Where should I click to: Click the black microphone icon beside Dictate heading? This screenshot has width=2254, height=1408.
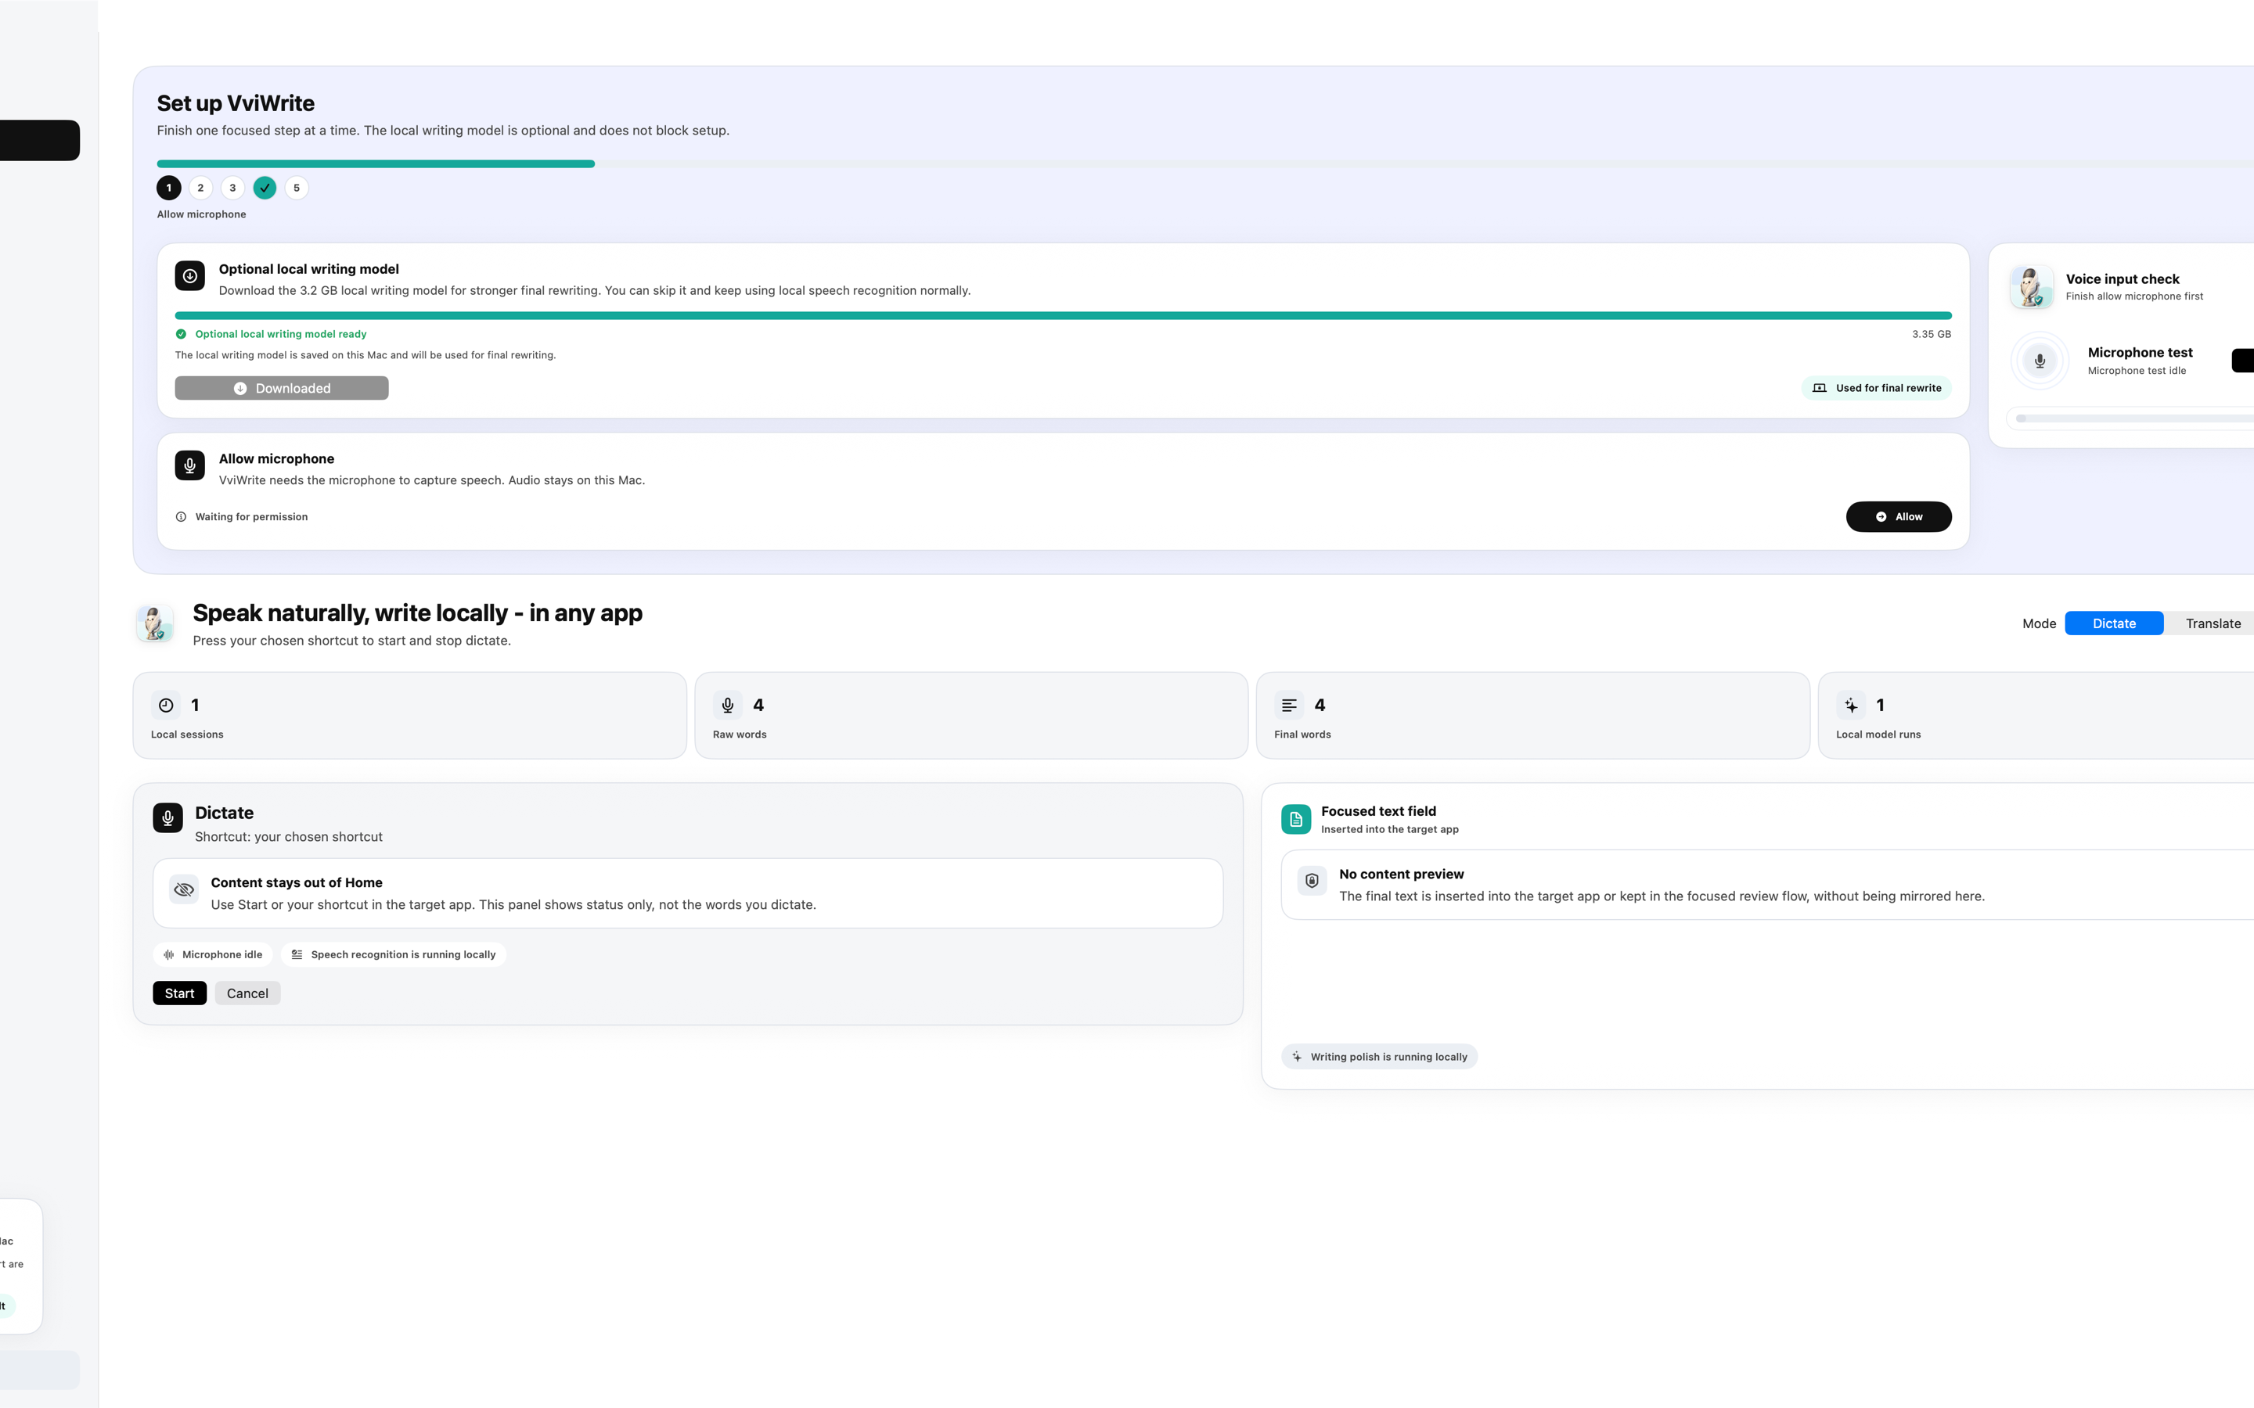point(167,818)
